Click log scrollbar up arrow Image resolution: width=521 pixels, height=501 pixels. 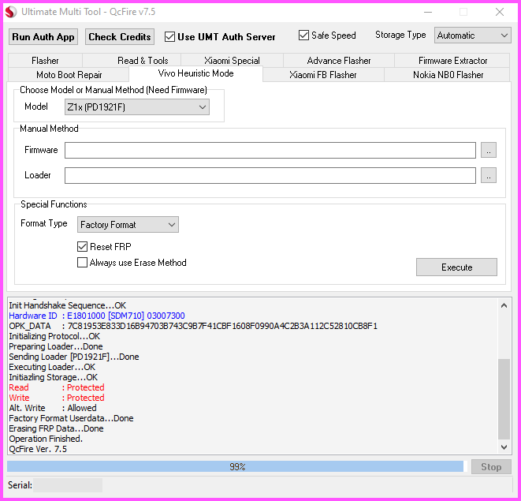[504, 305]
